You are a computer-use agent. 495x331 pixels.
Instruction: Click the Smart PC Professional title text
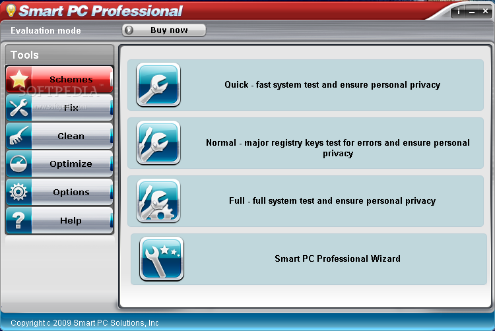[101, 11]
